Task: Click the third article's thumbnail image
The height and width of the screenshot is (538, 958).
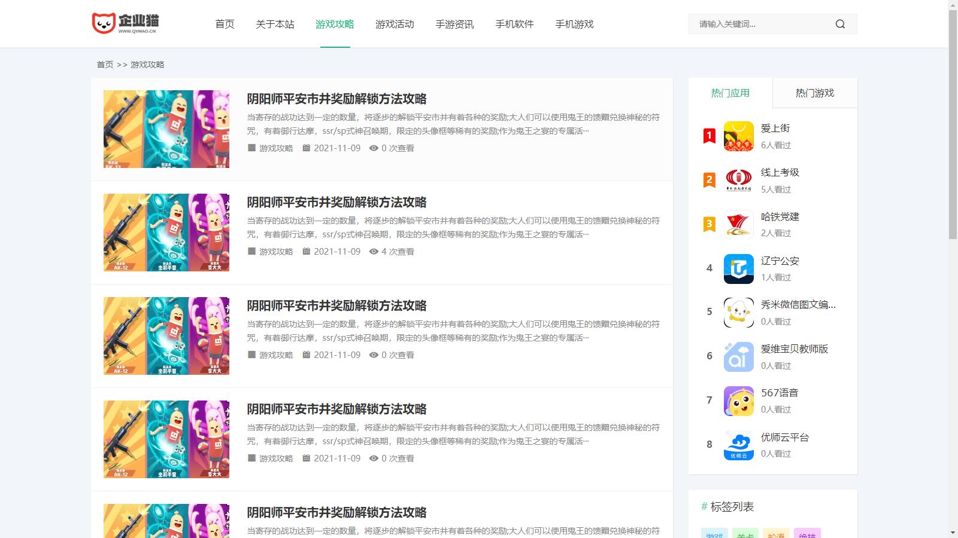Action: coord(166,336)
